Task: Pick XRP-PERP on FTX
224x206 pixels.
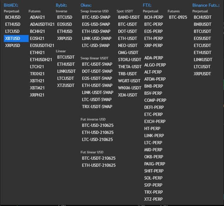Action: coord(153,46)
